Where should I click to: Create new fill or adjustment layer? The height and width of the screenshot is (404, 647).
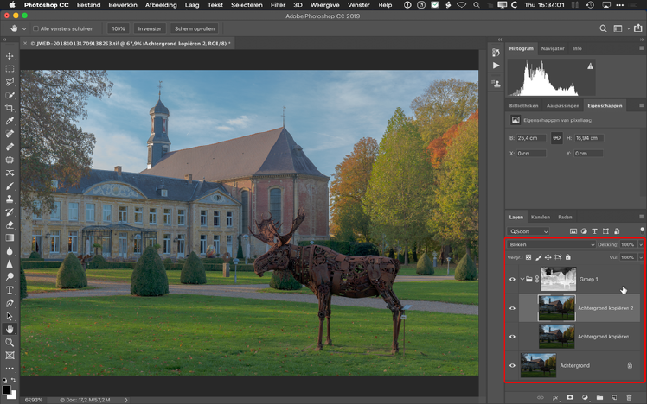click(x=585, y=397)
